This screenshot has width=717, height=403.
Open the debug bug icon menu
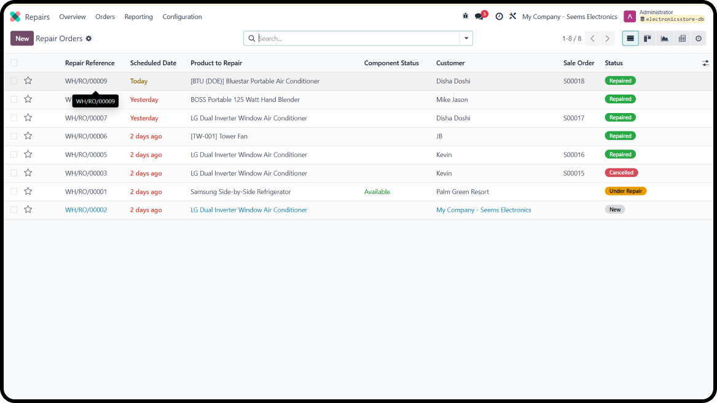pyautogui.click(x=465, y=17)
